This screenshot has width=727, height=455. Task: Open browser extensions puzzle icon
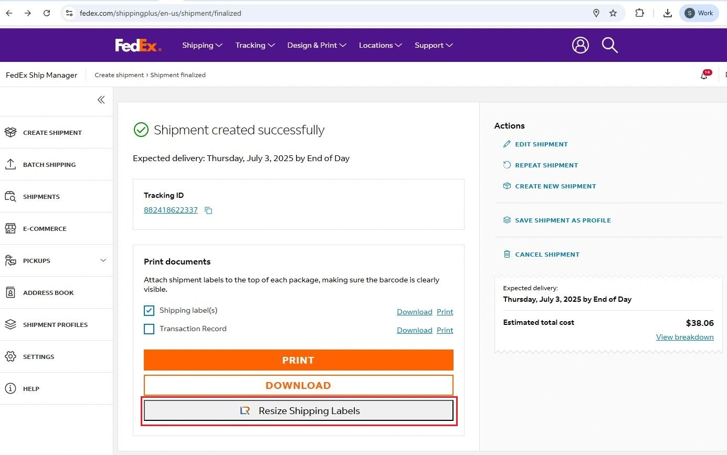tap(639, 13)
